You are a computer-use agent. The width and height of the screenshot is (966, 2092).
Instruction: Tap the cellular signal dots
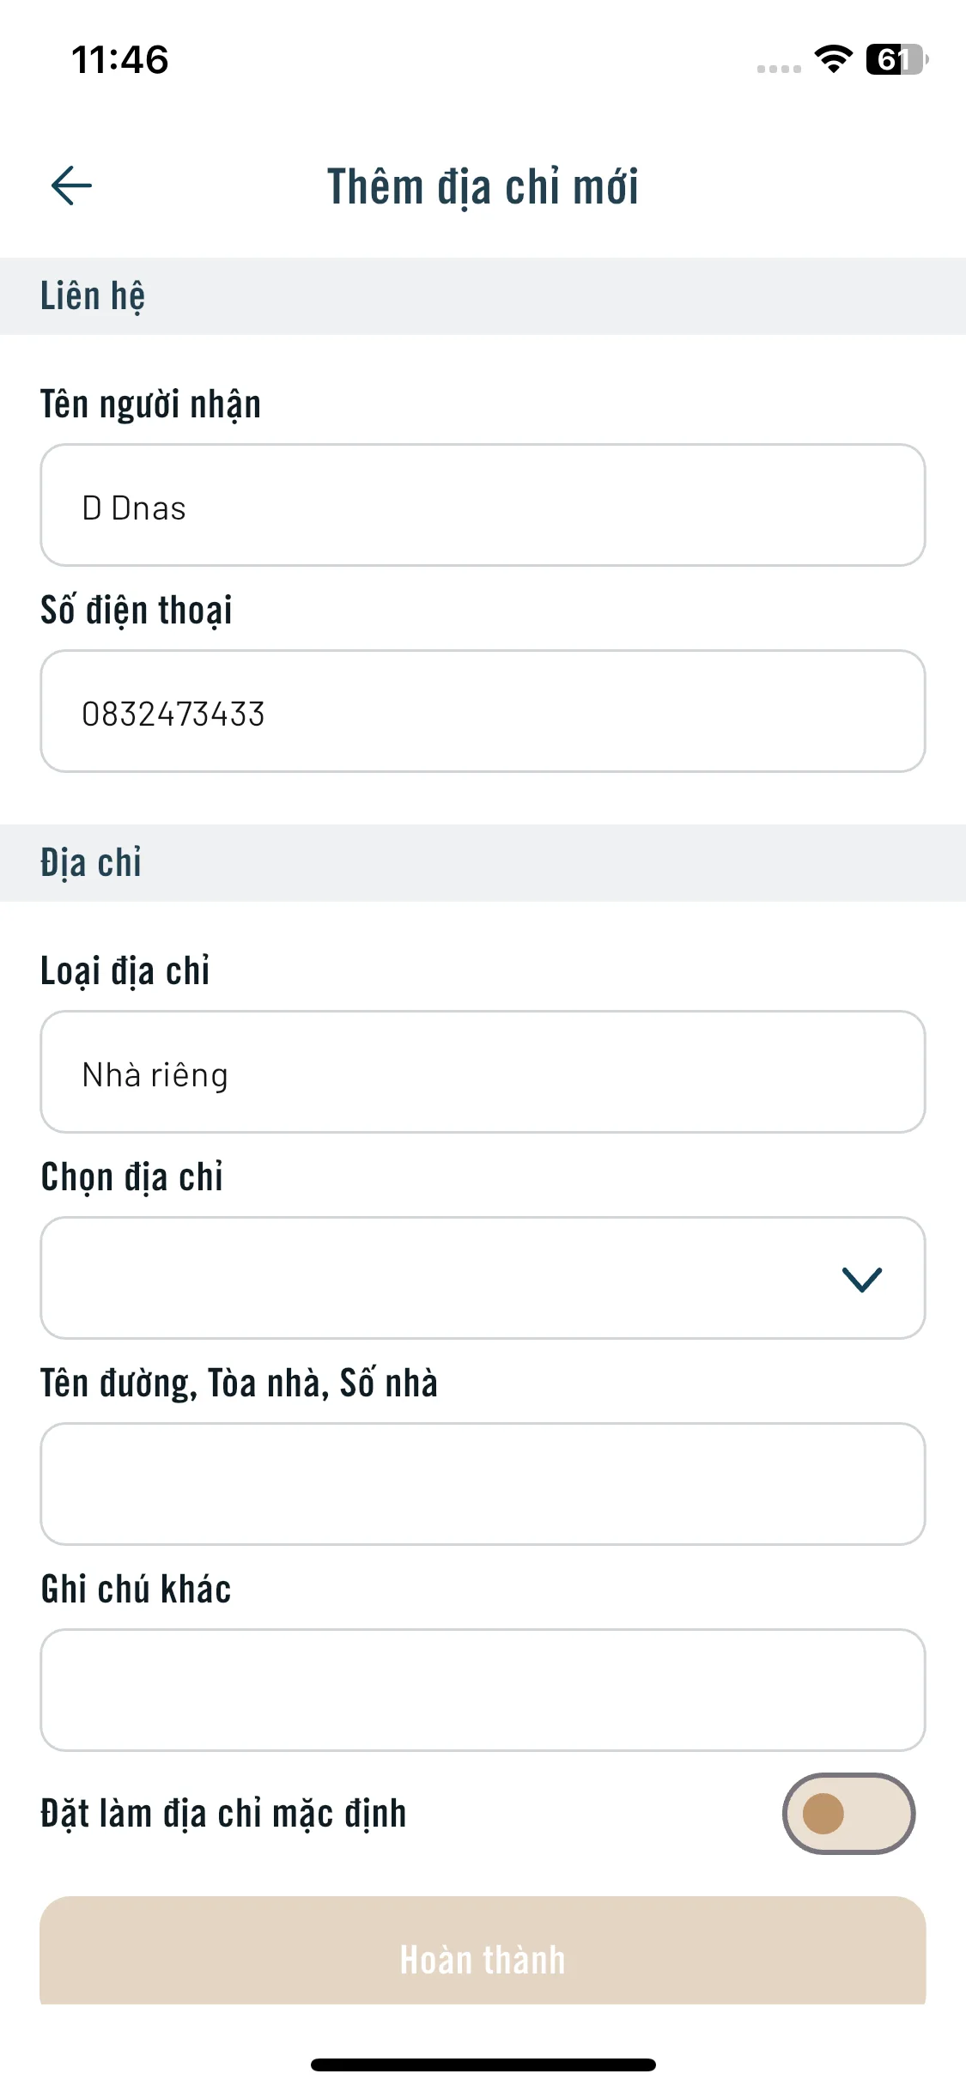(x=779, y=69)
